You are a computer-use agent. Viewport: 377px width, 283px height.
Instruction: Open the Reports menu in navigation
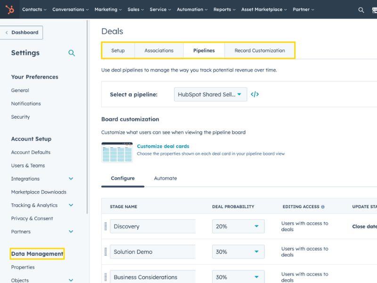(224, 9)
